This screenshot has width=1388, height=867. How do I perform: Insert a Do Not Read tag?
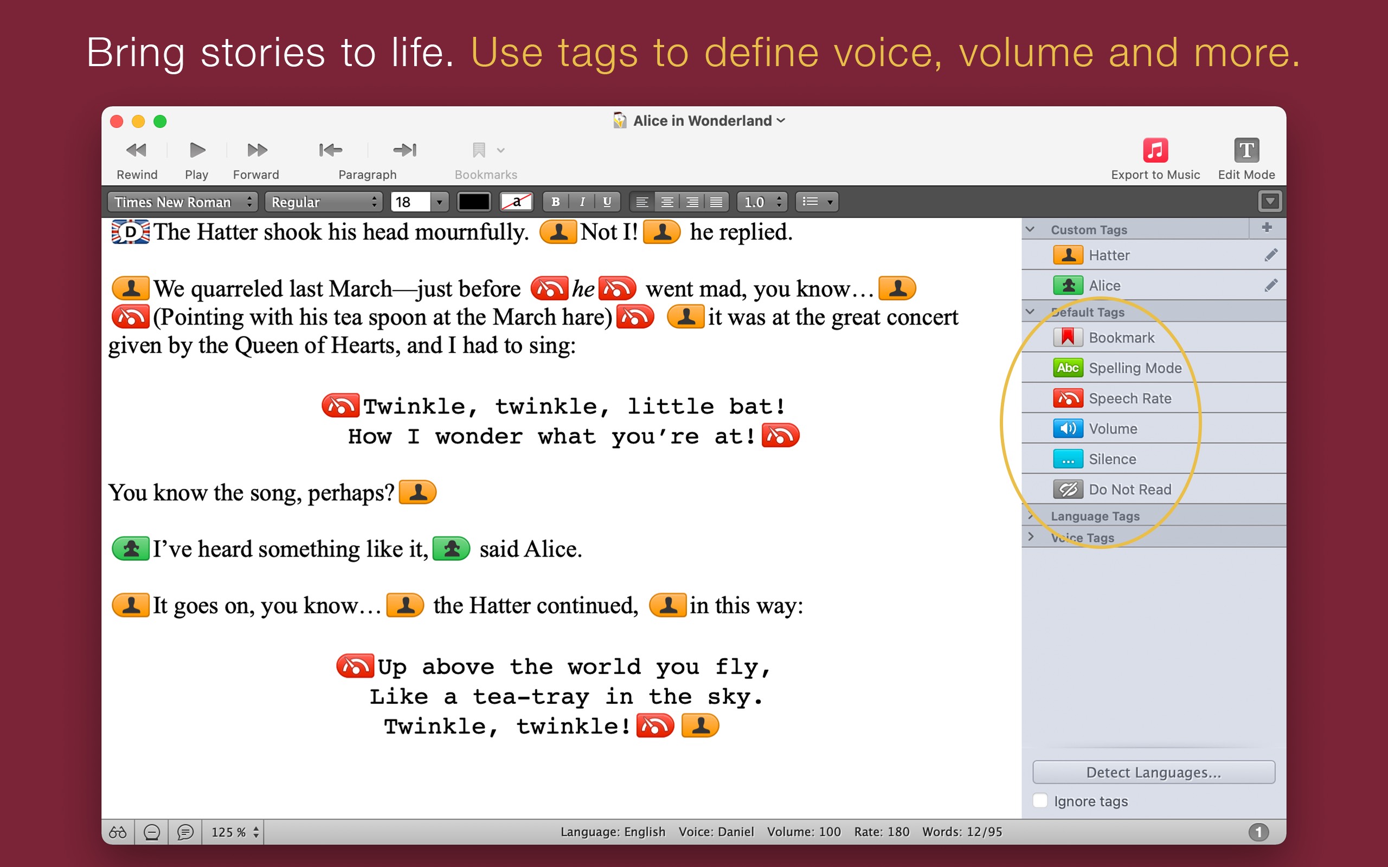tap(1154, 490)
